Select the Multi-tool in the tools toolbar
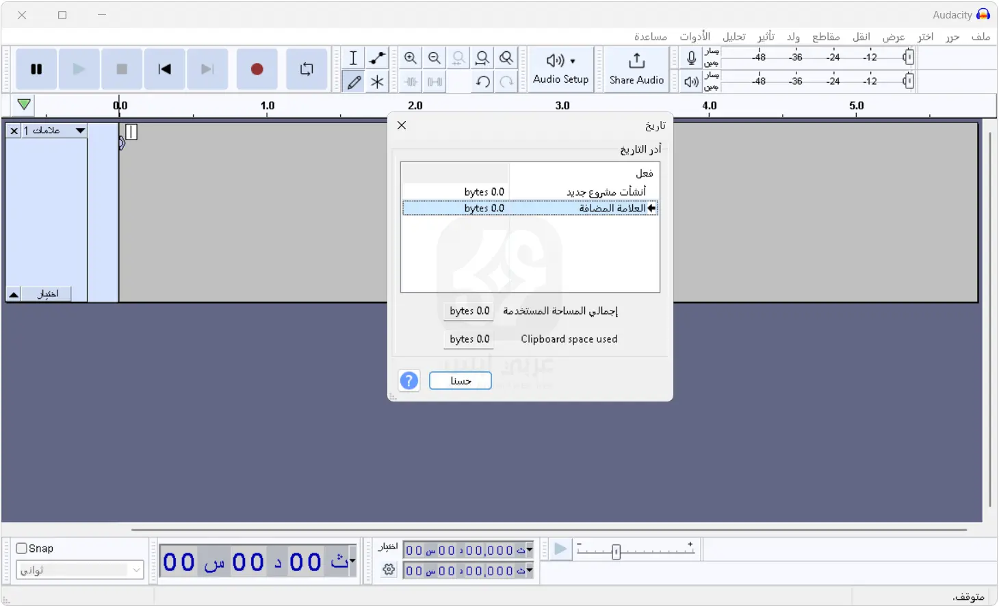This screenshot has width=999, height=606. click(x=377, y=81)
